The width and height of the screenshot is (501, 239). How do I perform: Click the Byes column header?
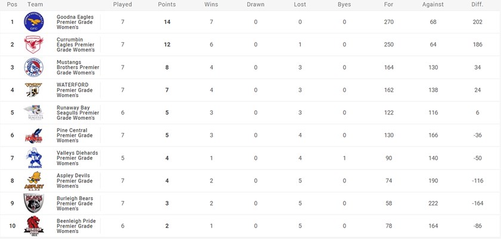point(344,5)
